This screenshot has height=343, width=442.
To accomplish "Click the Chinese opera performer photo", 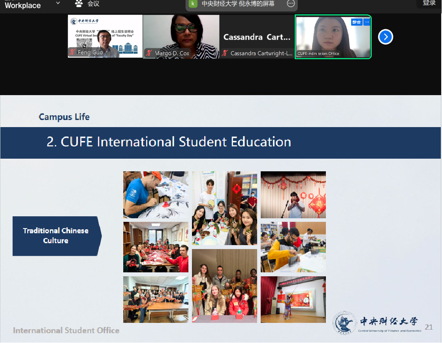I will click(293, 300).
